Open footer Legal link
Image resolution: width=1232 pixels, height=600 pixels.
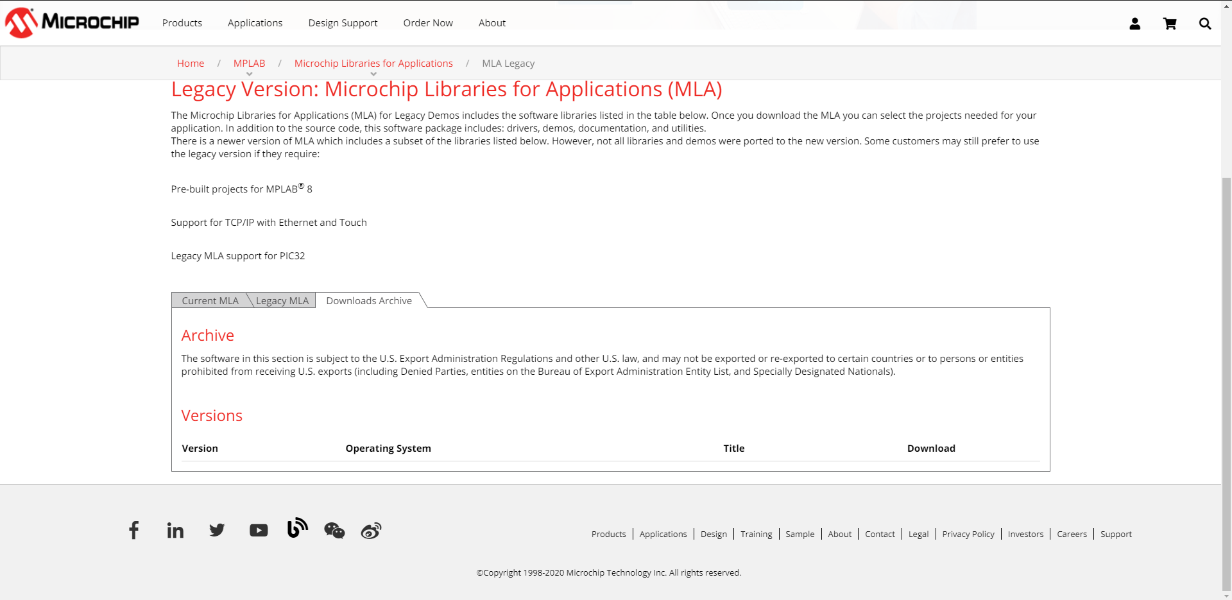point(918,534)
